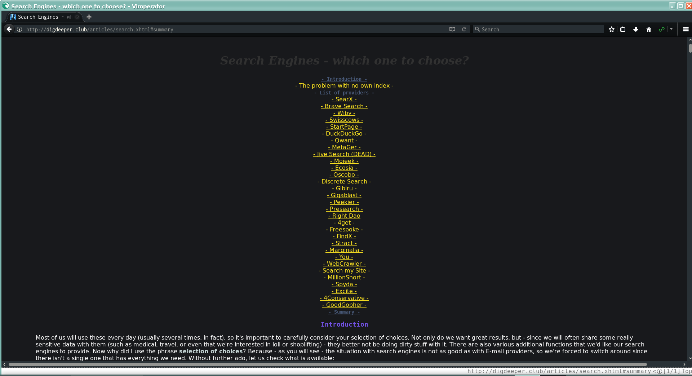
Task: Go to Peekier link
Action: coord(344,202)
